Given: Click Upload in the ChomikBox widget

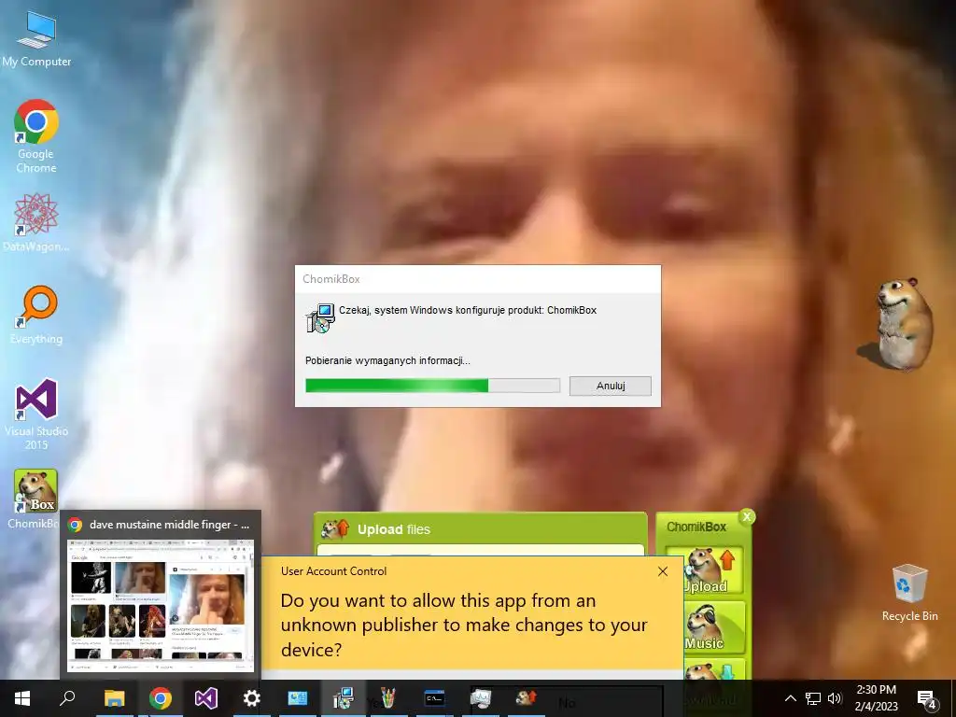Looking at the screenshot, I should [705, 570].
